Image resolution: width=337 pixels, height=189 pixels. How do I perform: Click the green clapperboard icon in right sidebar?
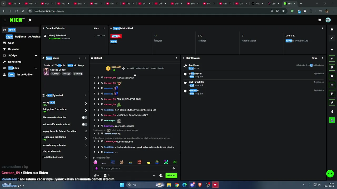pyautogui.click(x=332, y=120)
